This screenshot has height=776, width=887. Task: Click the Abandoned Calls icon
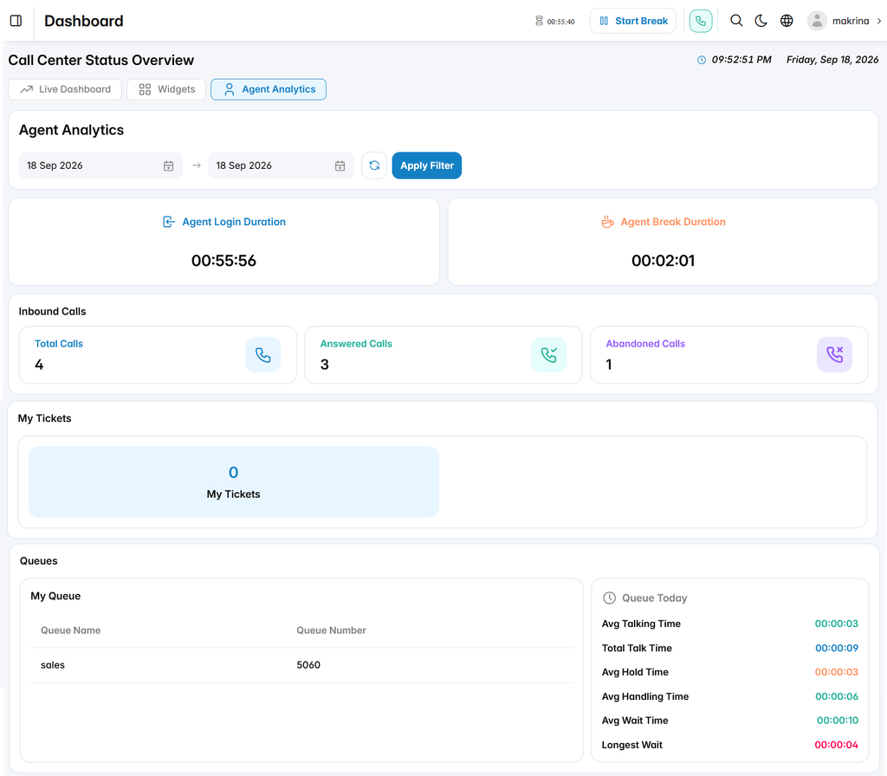834,354
